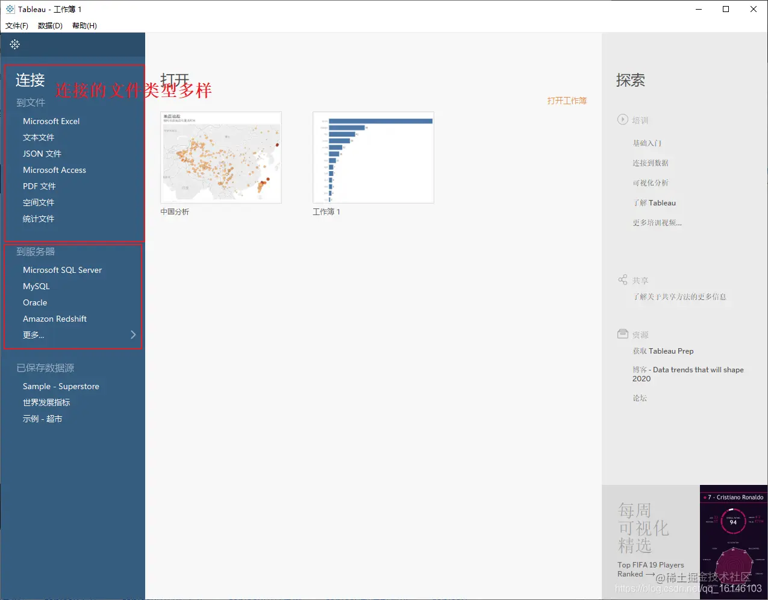
Task: Open blog Data trends that will shape 2020
Action: pos(688,374)
